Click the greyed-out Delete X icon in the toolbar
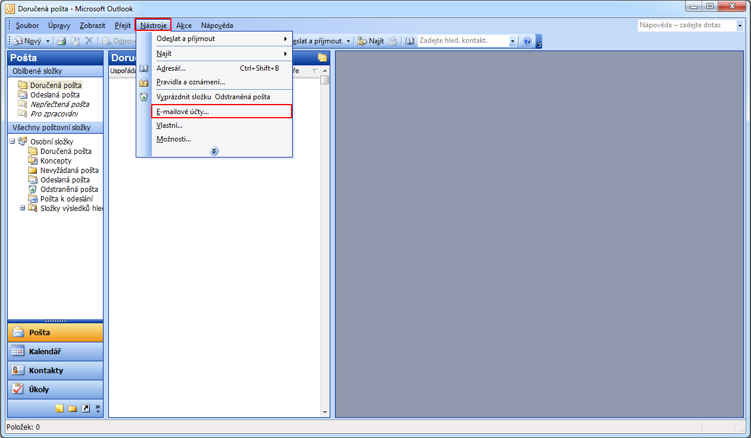751x438 pixels. coord(89,41)
